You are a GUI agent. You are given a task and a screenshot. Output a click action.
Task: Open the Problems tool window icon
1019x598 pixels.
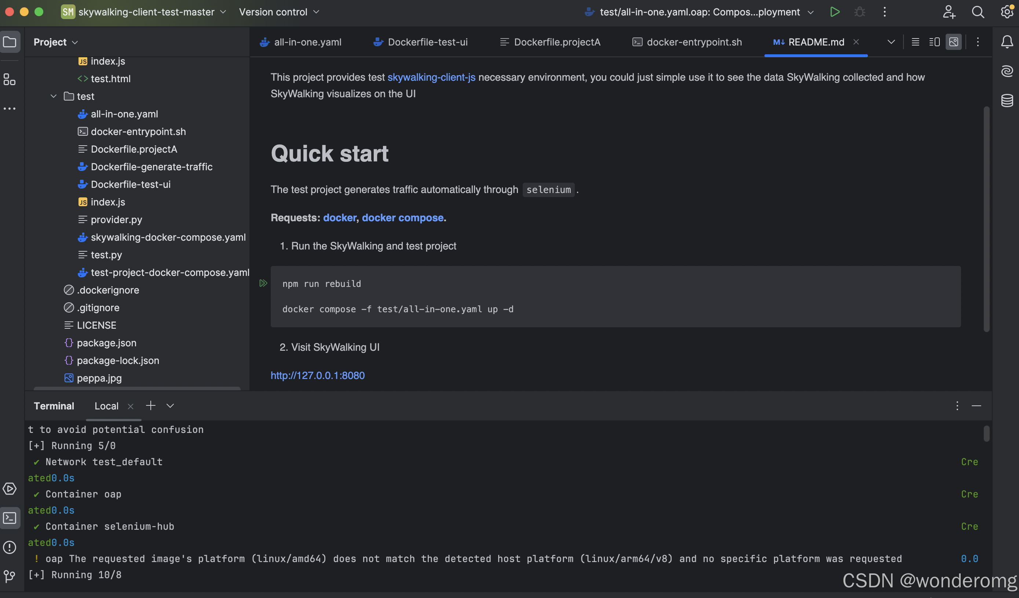10,547
